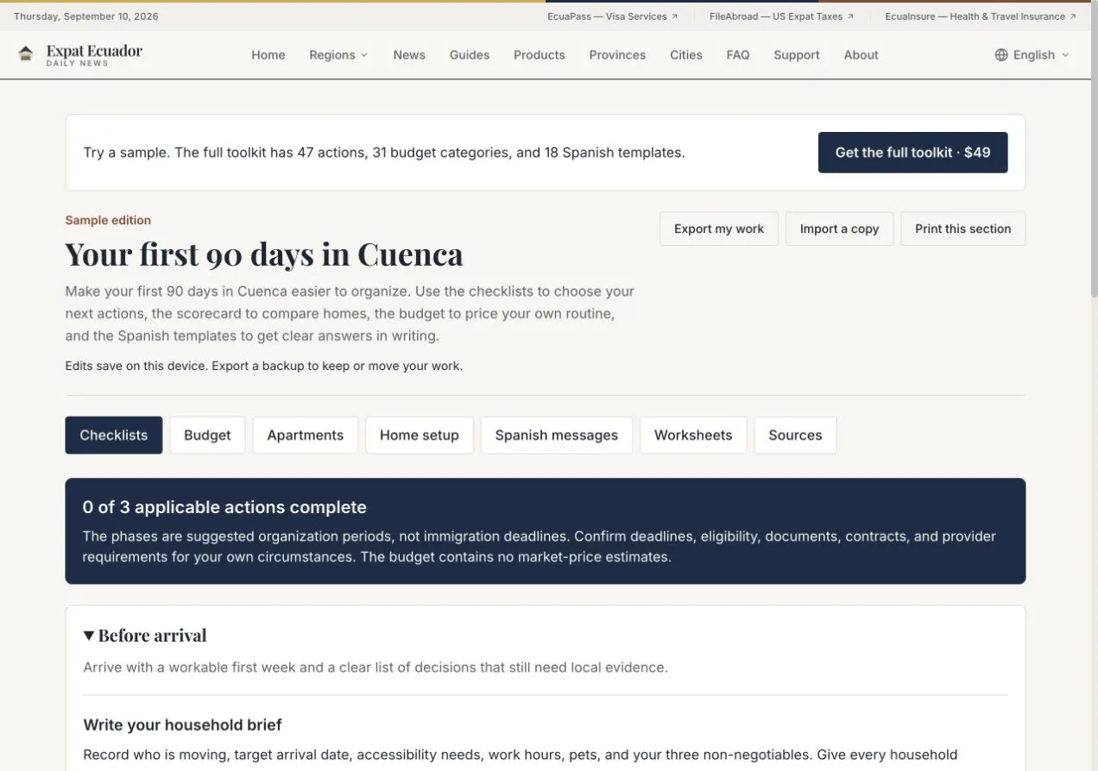Open the EcuaInsure Health & Travel Insurance link
This screenshot has height=771, width=1098.
point(981,16)
